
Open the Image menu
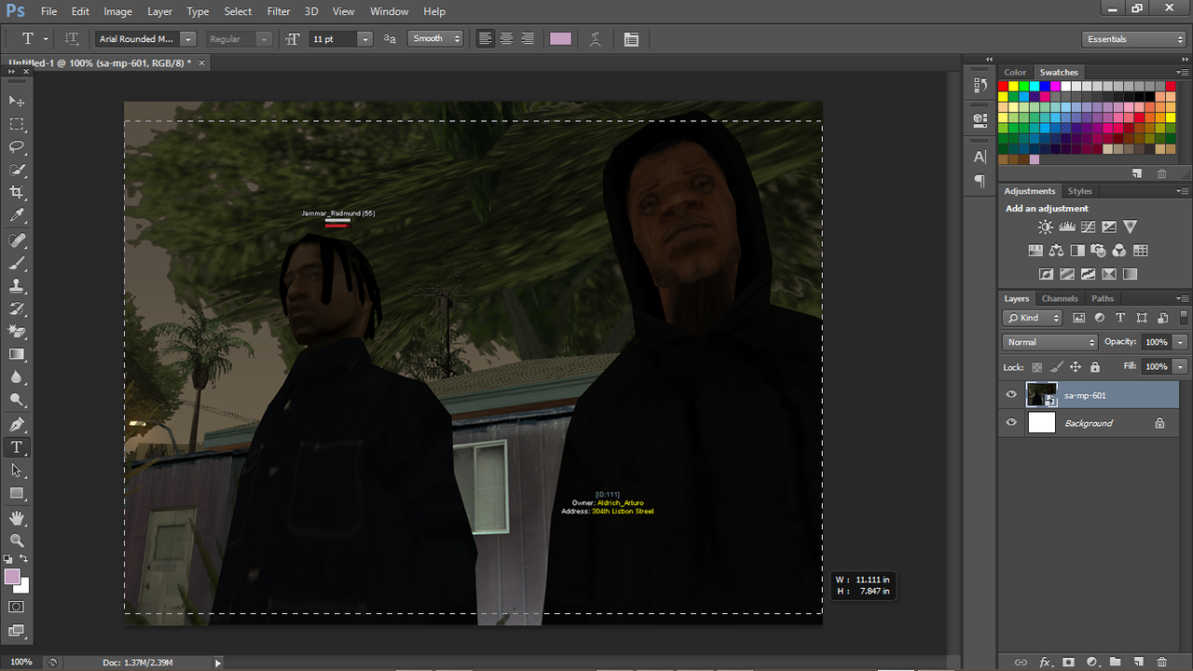(x=117, y=11)
